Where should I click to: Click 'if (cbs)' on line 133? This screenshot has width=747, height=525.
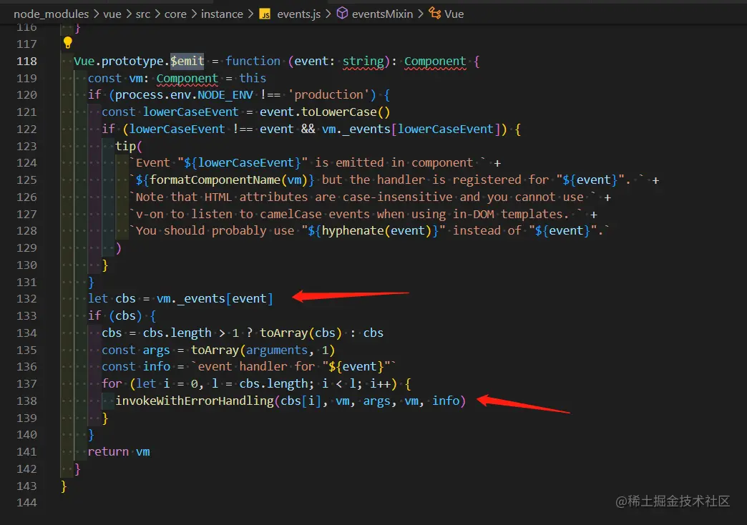pos(114,316)
